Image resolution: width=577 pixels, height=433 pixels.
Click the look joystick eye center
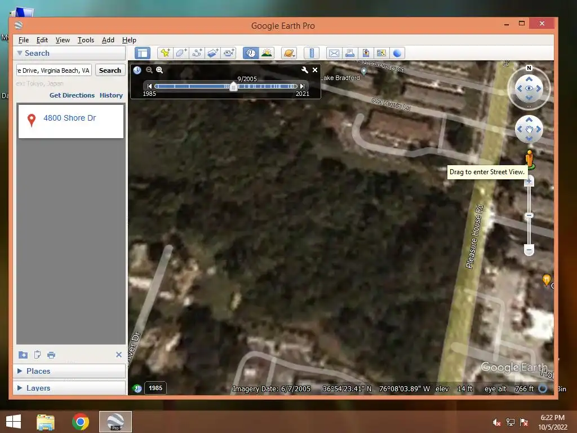pyautogui.click(x=529, y=89)
